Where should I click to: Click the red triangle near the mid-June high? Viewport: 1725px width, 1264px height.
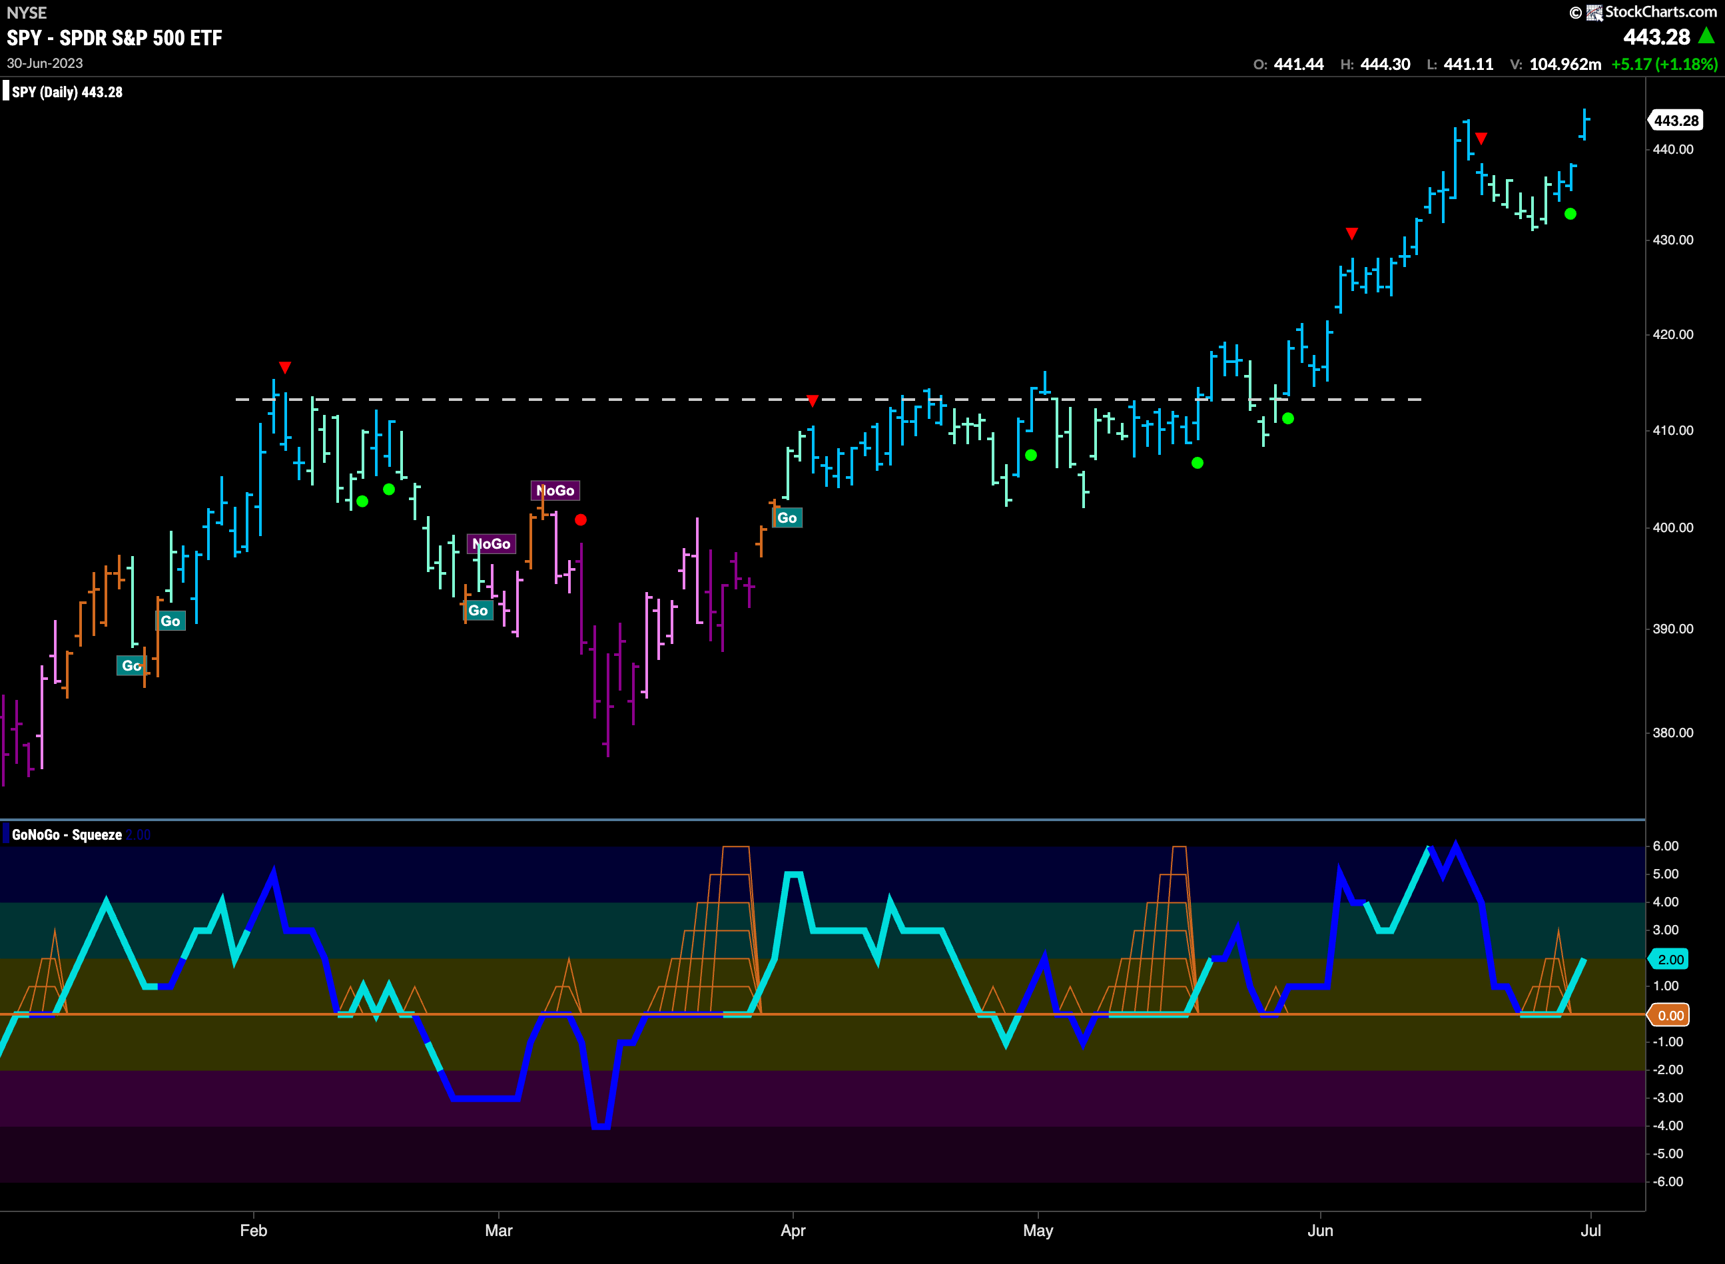(x=1482, y=139)
